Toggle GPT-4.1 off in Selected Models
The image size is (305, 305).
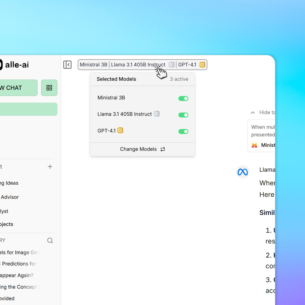(183, 131)
